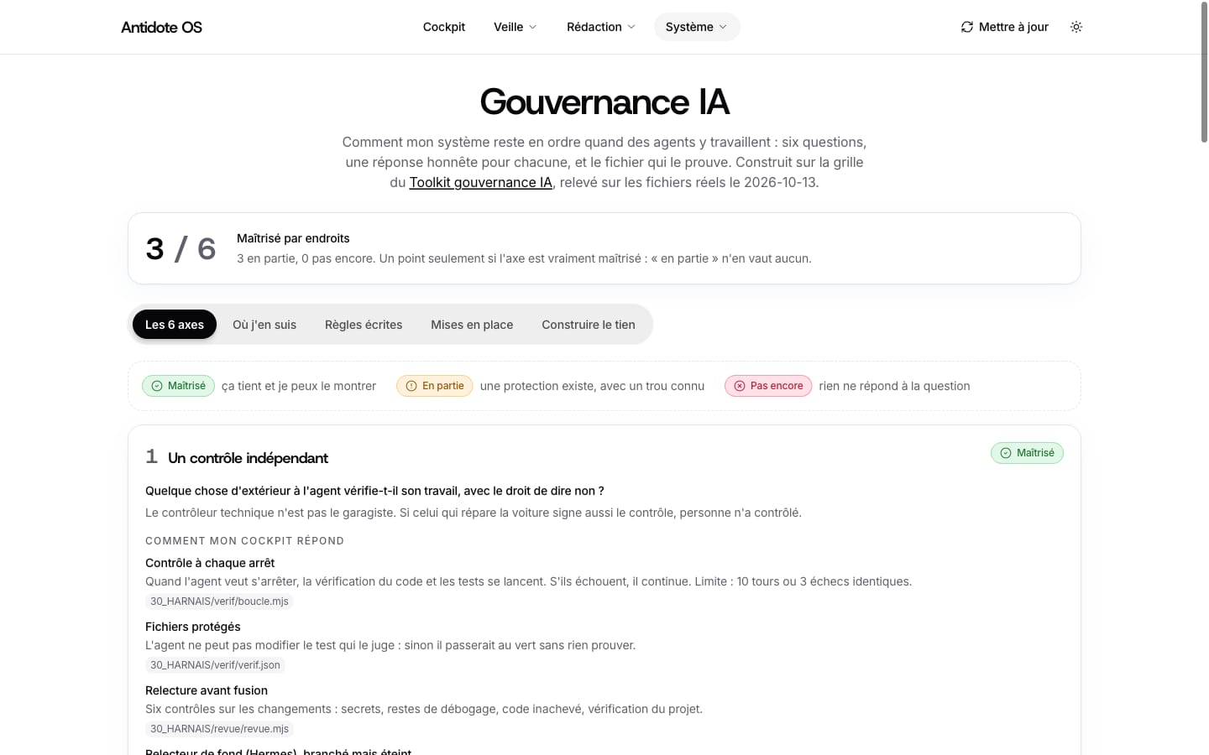
Task: Click the Maîtrisé par endroits label
Action: point(293,238)
